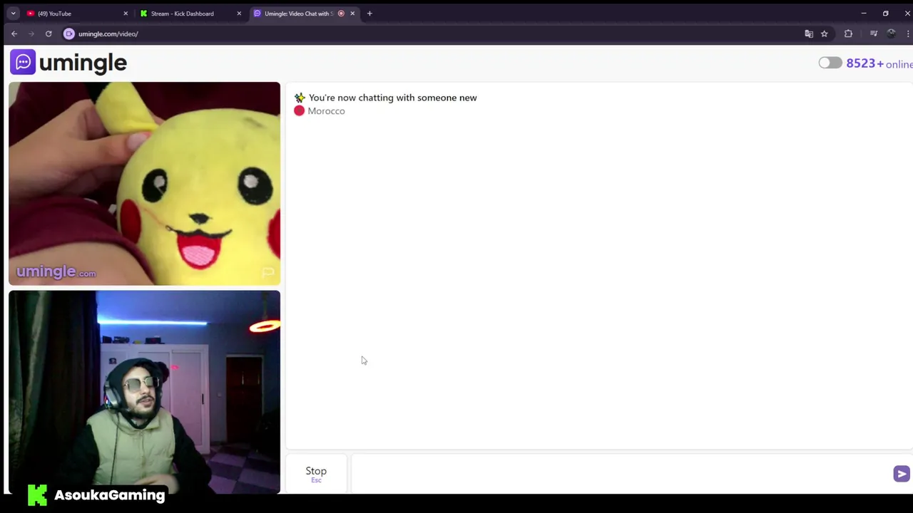Click the recording indicator on Umingle tab
913x513 pixels.
[341, 14]
